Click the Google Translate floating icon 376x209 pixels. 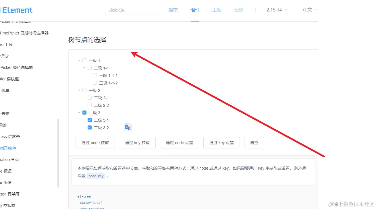click(x=128, y=127)
